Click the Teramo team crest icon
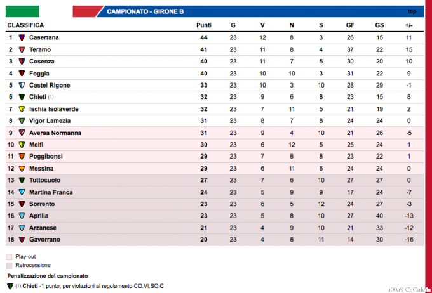This screenshot has height=293, width=432. pos(22,49)
